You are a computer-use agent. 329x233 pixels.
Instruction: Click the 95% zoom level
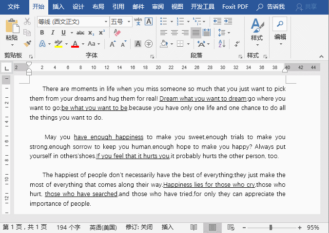tap(313, 227)
